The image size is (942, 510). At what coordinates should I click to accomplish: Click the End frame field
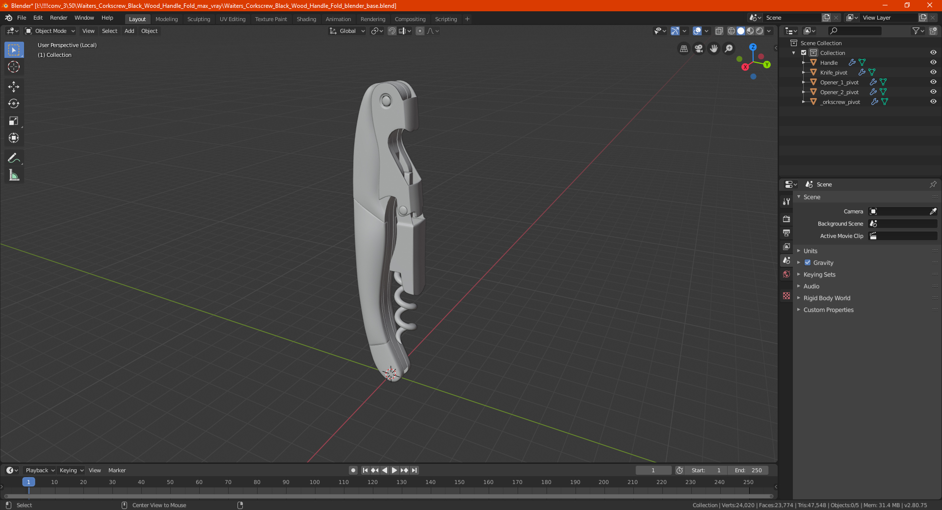click(748, 470)
